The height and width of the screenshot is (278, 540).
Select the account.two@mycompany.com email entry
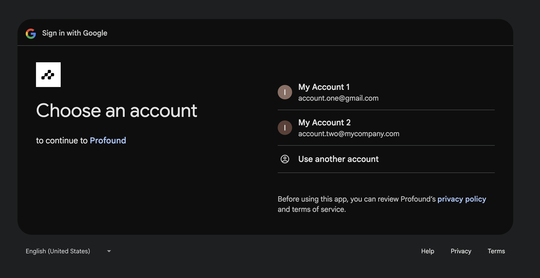[349, 134]
